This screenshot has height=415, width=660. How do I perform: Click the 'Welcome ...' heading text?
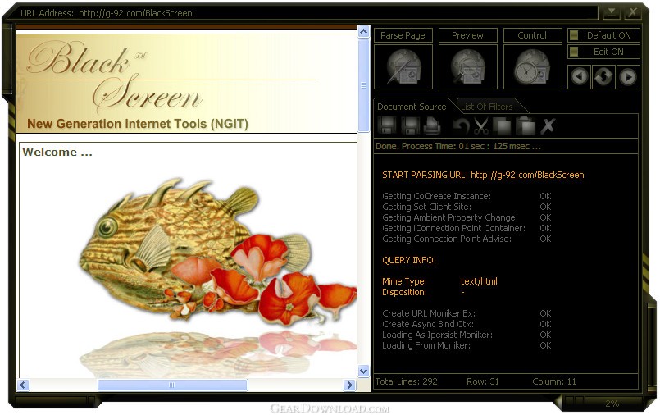point(57,152)
